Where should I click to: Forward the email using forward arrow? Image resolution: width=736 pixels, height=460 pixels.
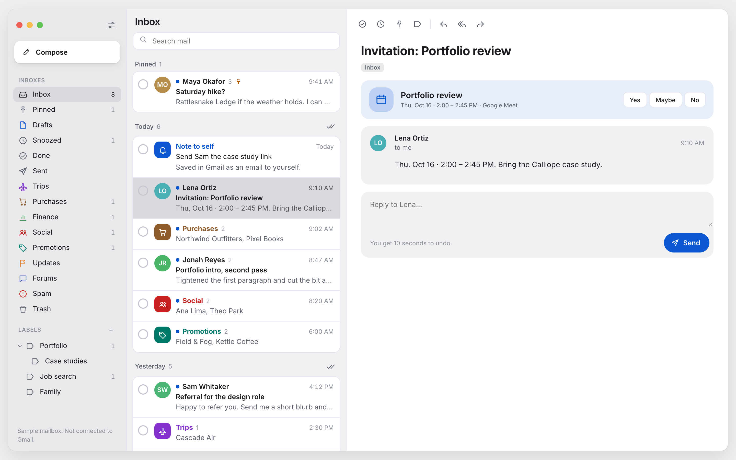click(480, 24)
